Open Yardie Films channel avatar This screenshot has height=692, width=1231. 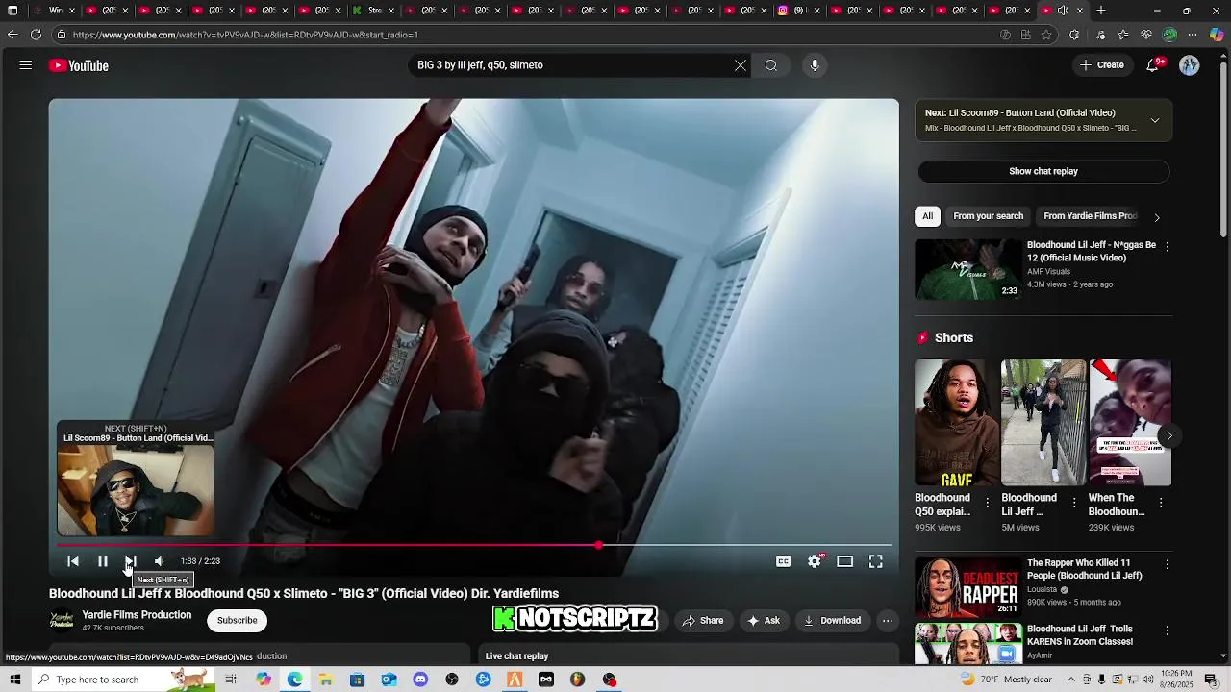62,621
